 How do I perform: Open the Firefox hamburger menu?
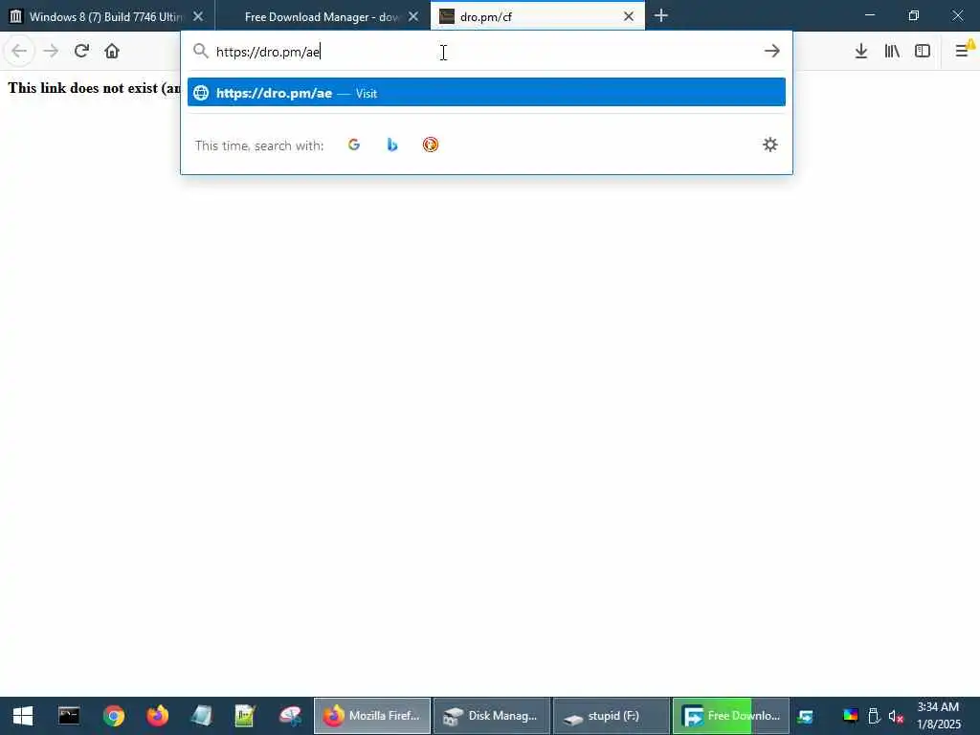(x=963, y=51)
